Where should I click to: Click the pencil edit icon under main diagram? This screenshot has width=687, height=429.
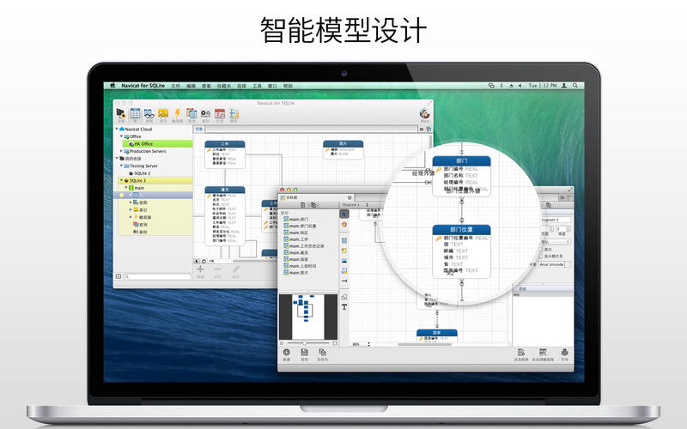(x=235, y=269)
